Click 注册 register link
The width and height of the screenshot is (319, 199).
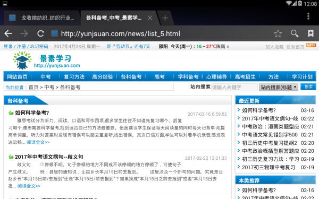(x=21, y=47)
